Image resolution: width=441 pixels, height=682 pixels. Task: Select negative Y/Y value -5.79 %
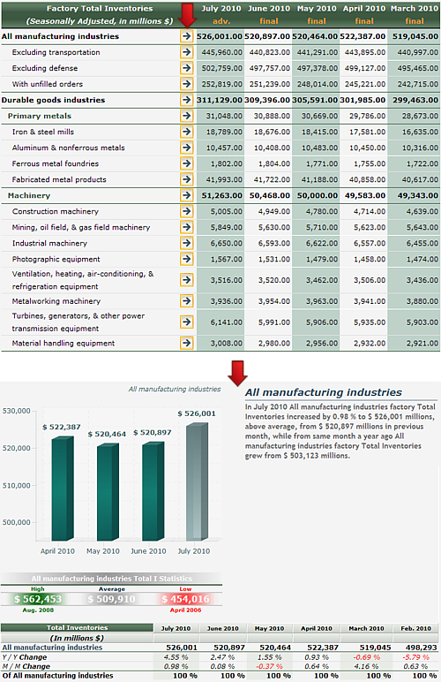[x=415, y=657]
